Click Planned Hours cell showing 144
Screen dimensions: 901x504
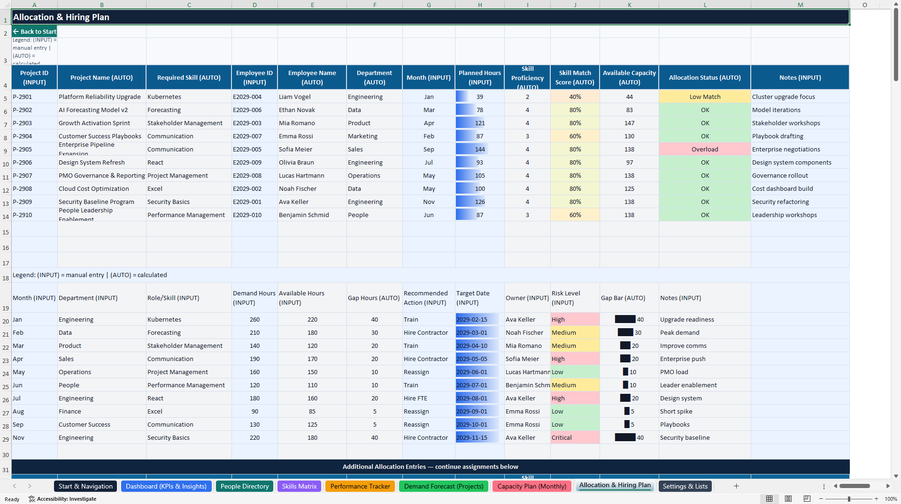[x=480, y=149]
